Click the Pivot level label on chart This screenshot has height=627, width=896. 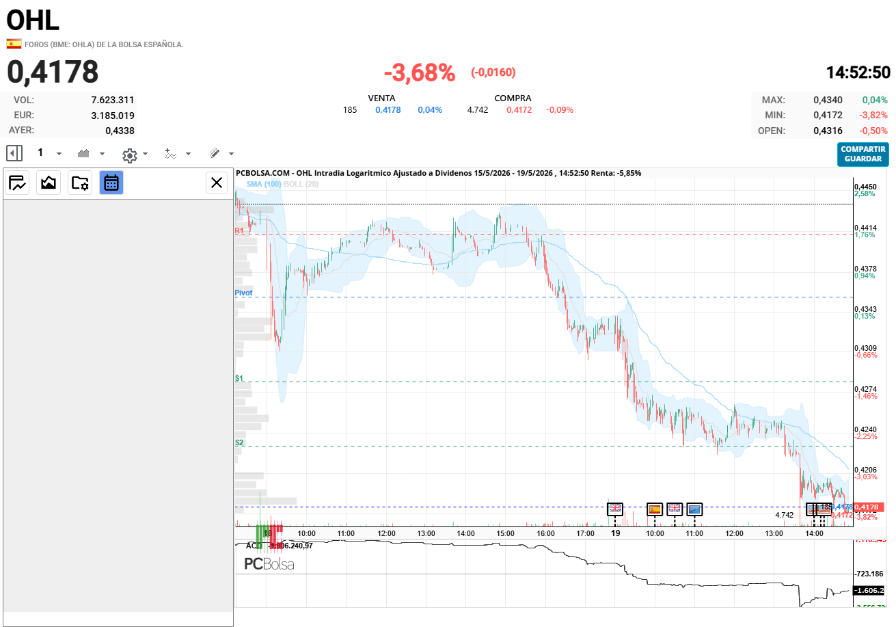(243, 293)
